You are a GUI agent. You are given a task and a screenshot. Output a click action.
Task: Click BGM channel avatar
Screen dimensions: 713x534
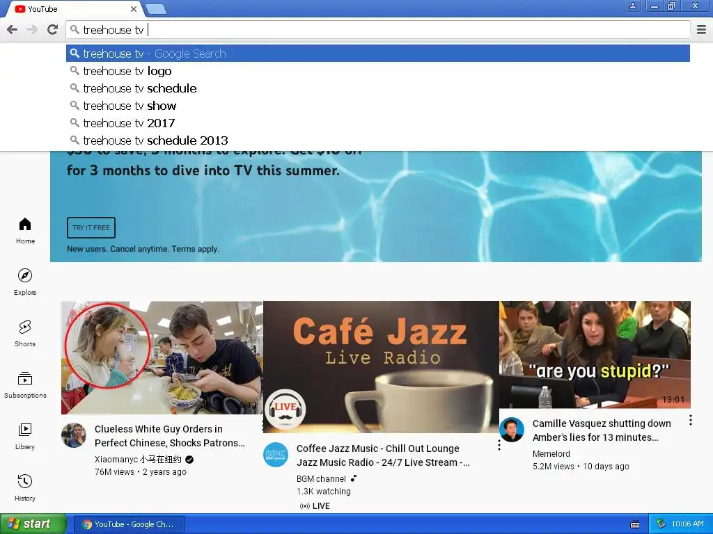point(276,455)
